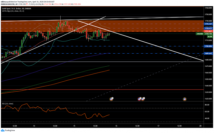Click the 26:58 candle countdown label
The image size is (214, 133).
click(210, 37)
